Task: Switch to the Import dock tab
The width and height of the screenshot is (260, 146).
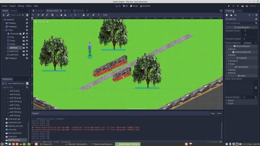Action: (13, 11)
